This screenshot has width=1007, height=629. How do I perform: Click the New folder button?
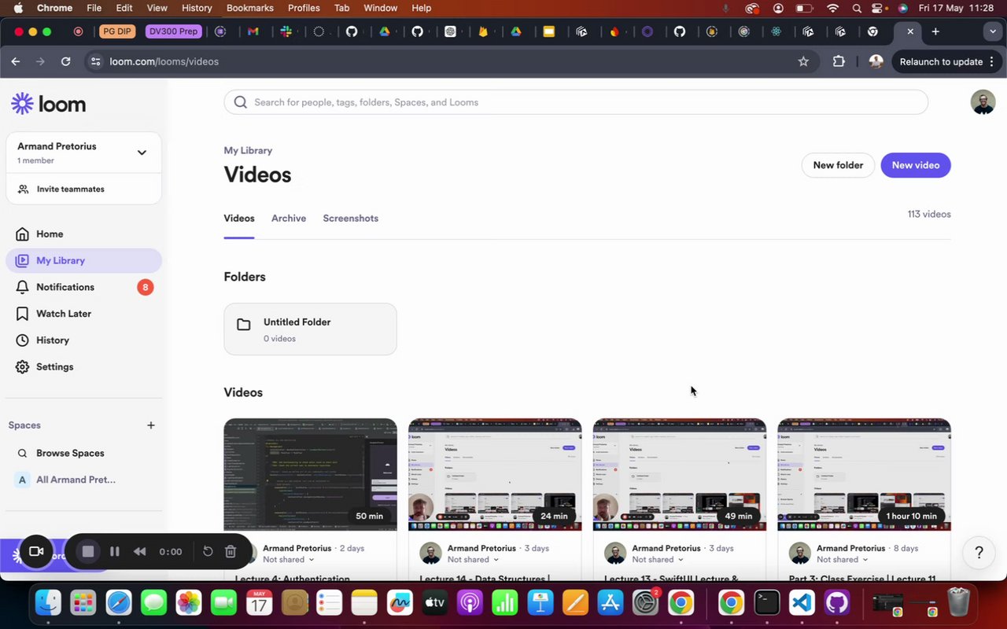point(838,165)
